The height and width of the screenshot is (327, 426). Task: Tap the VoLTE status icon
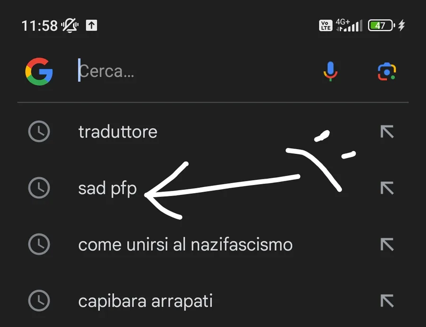point(326,26)
